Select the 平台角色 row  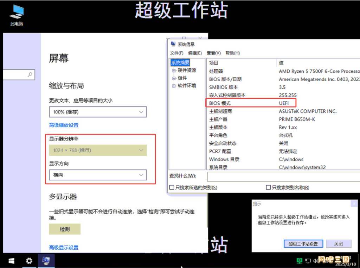click(284, 135)
